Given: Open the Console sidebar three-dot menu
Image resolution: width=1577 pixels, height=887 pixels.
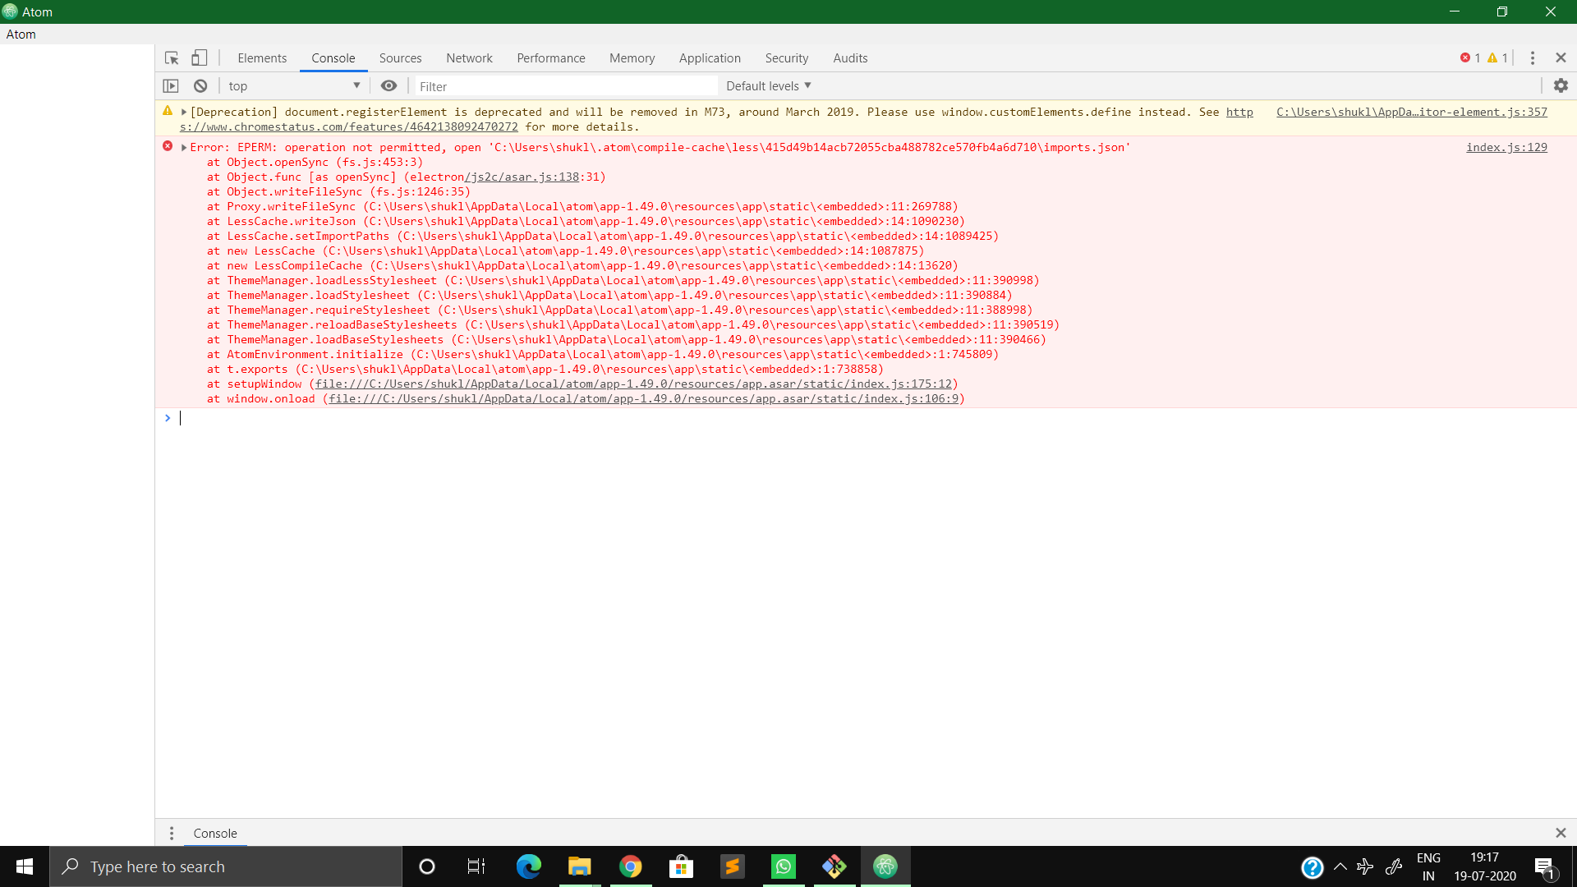Looking at the screenshot, I should [172, 833].
